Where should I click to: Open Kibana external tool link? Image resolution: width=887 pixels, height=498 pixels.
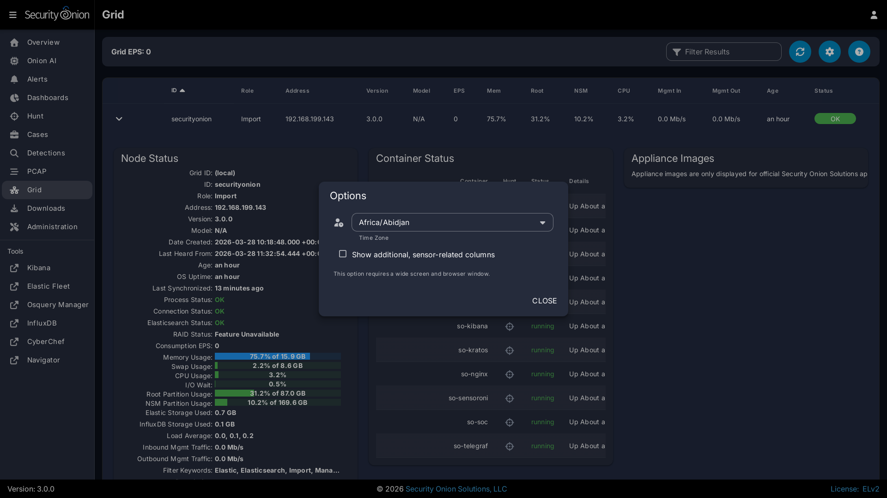[x=39, y=268]
